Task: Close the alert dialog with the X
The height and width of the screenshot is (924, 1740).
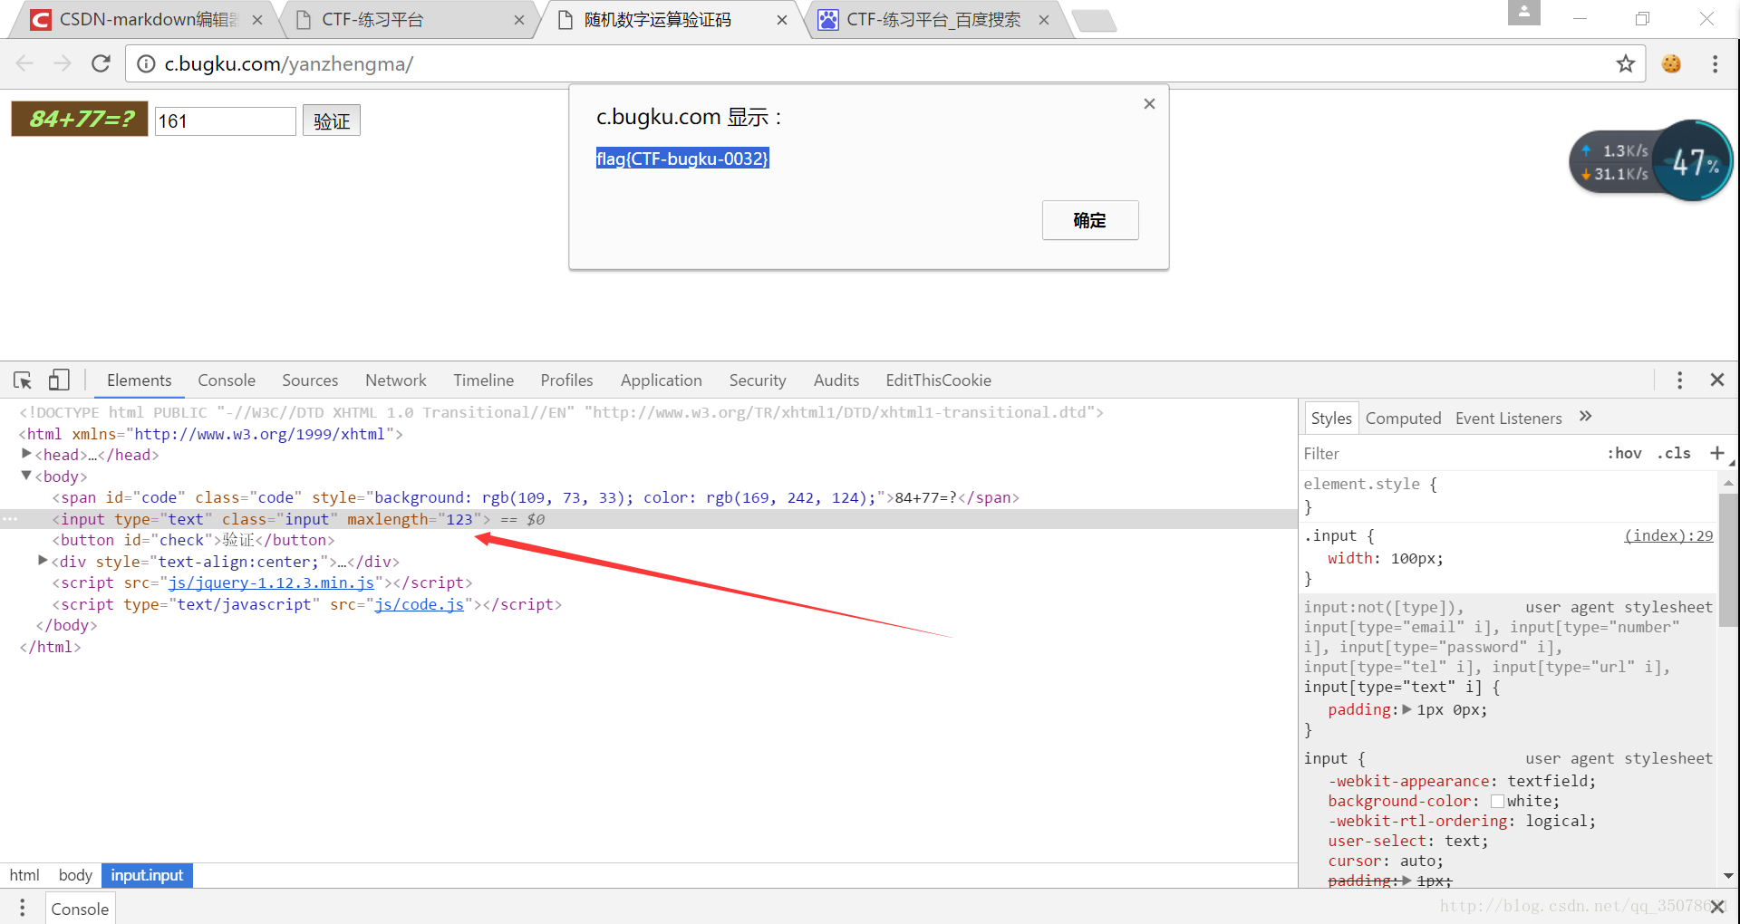Action: click(1149, 104)
